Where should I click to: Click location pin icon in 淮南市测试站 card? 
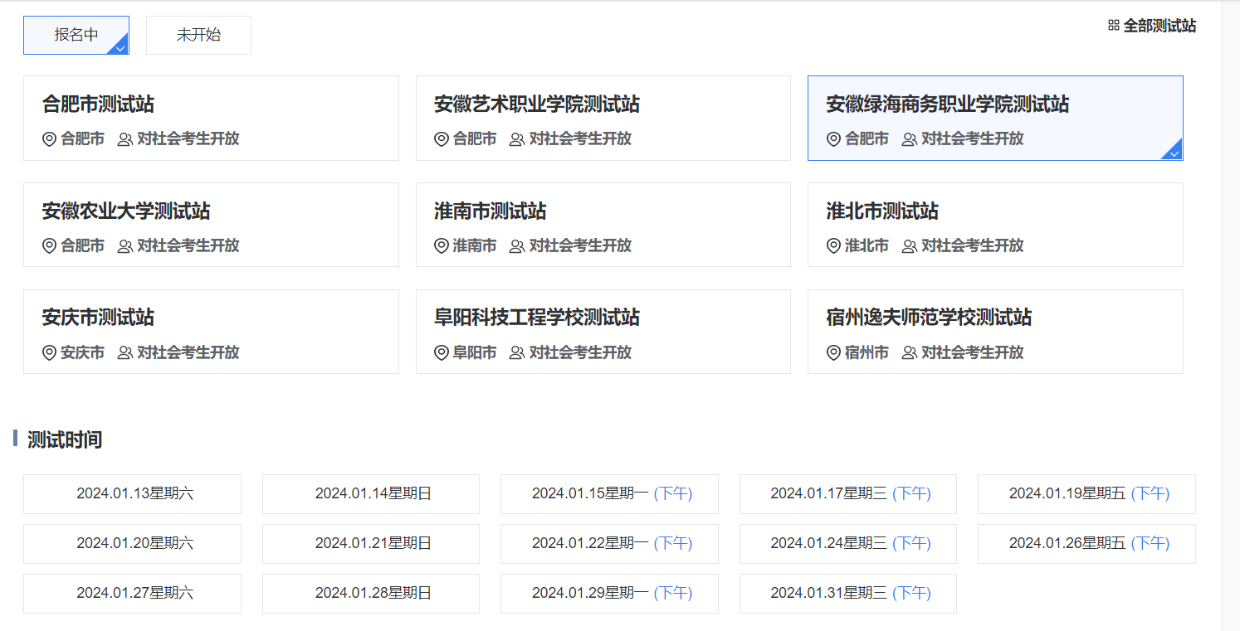coord(441,246)
